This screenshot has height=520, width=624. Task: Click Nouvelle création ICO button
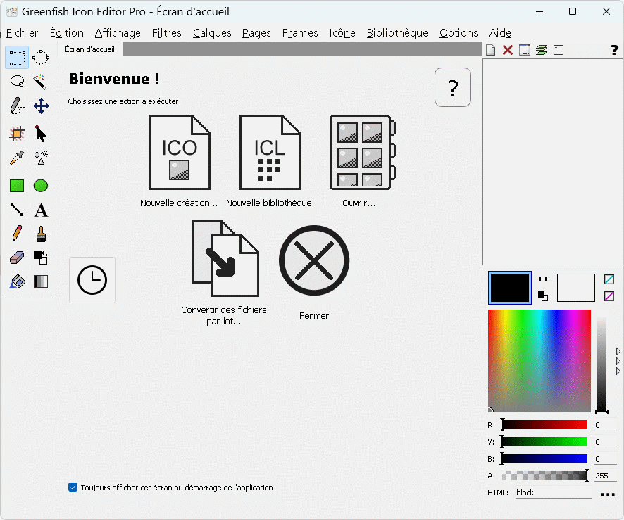tap(180, 160)
